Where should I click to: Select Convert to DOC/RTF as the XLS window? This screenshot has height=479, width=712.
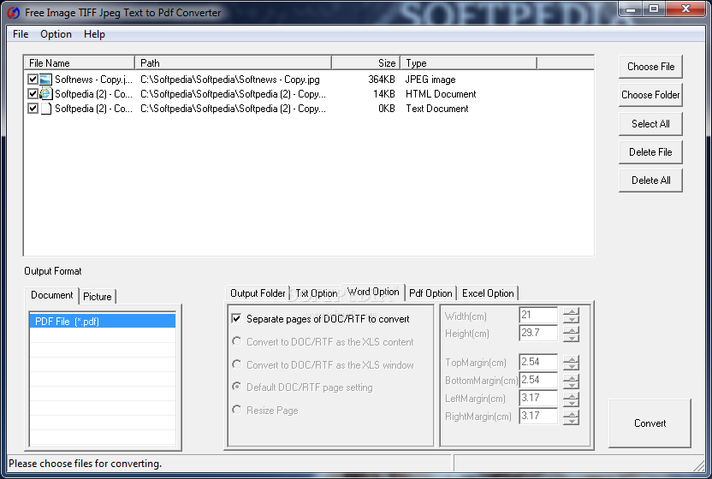tap(236, 364)
